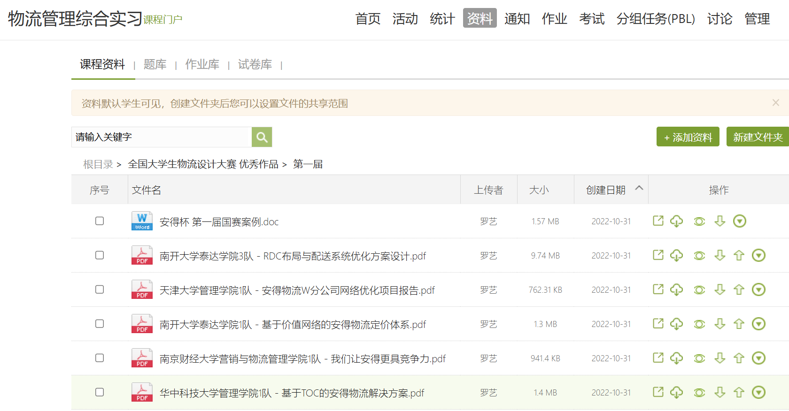Click the Word file icon of 安得杯 doc
This screenshot has height=411, width=789.
coord(142,221)
